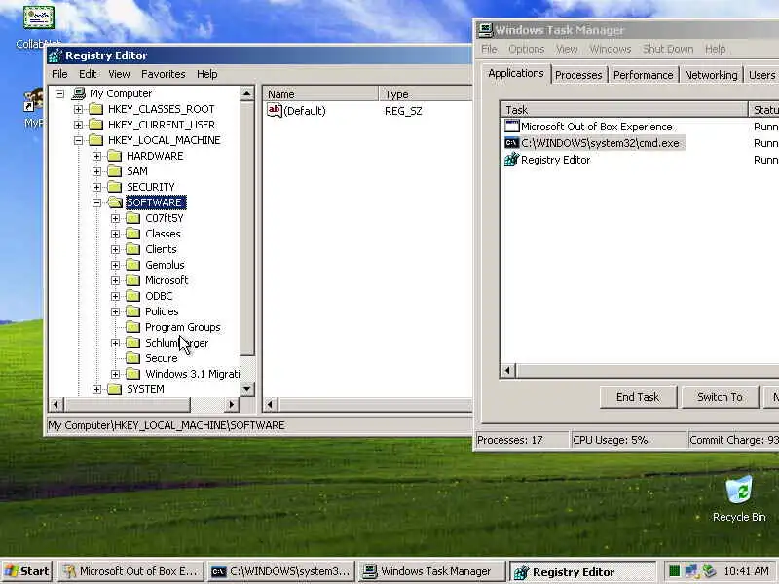Click the HARDWARE folder icon
The width and height of the screenshot is (779, 584).
point(115,156)
